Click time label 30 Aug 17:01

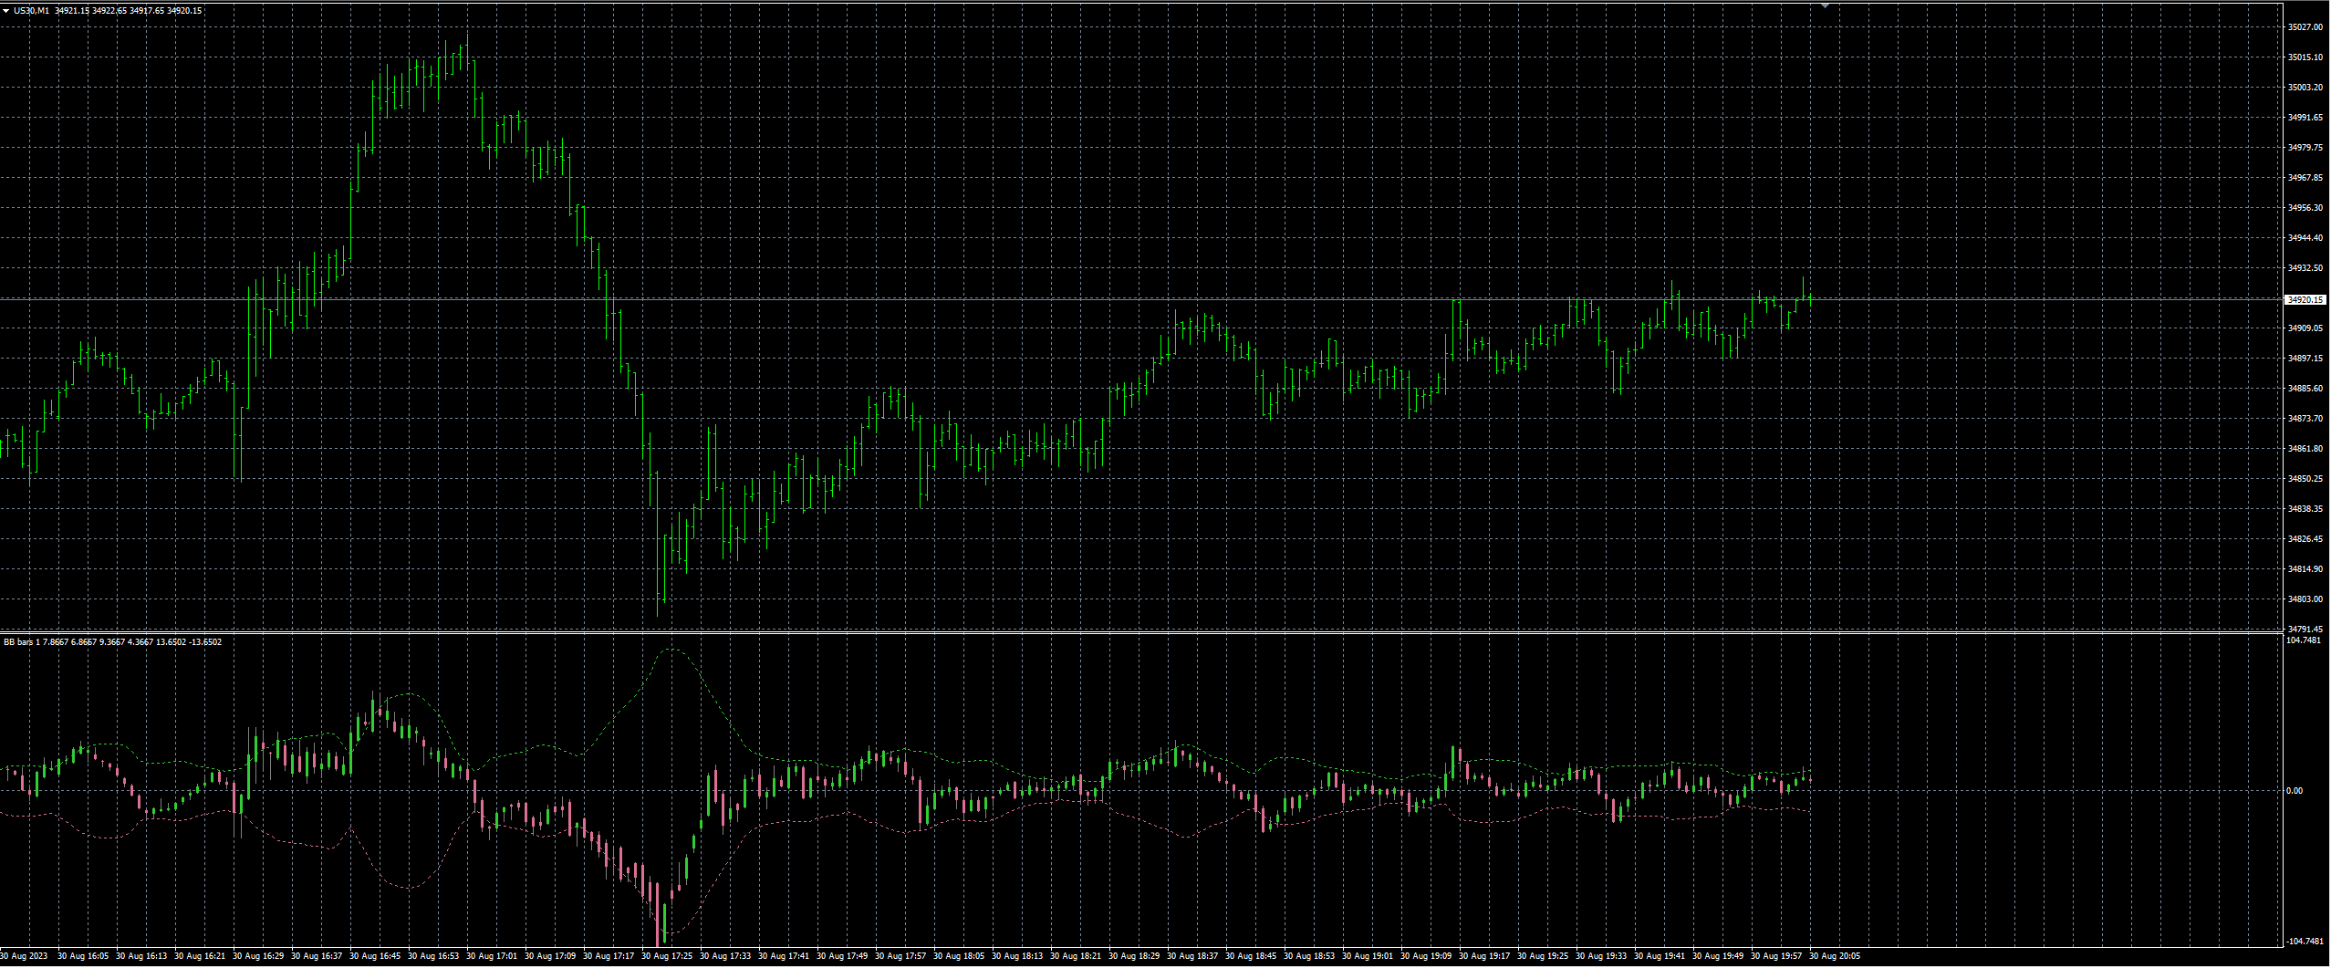click(x=492, y=957)
